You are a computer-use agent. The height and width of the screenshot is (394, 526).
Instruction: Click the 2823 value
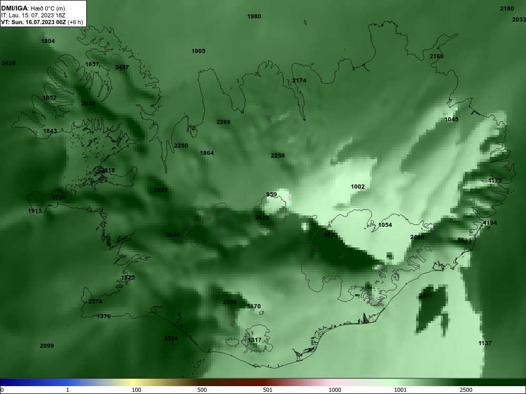[262, 218]
